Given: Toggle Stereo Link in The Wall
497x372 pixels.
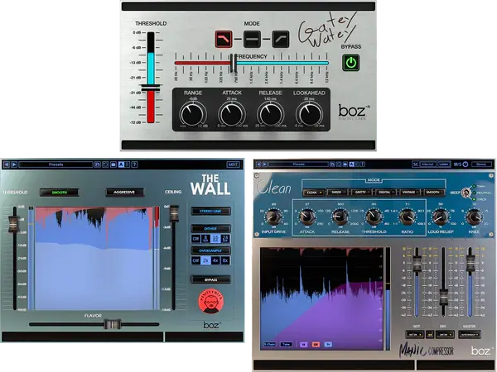Looking at the screenshot, I should click(x=210, y=212).
